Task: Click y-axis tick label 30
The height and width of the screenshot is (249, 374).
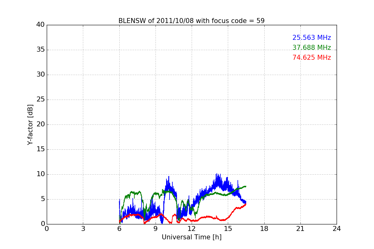Action: [41, 75]
